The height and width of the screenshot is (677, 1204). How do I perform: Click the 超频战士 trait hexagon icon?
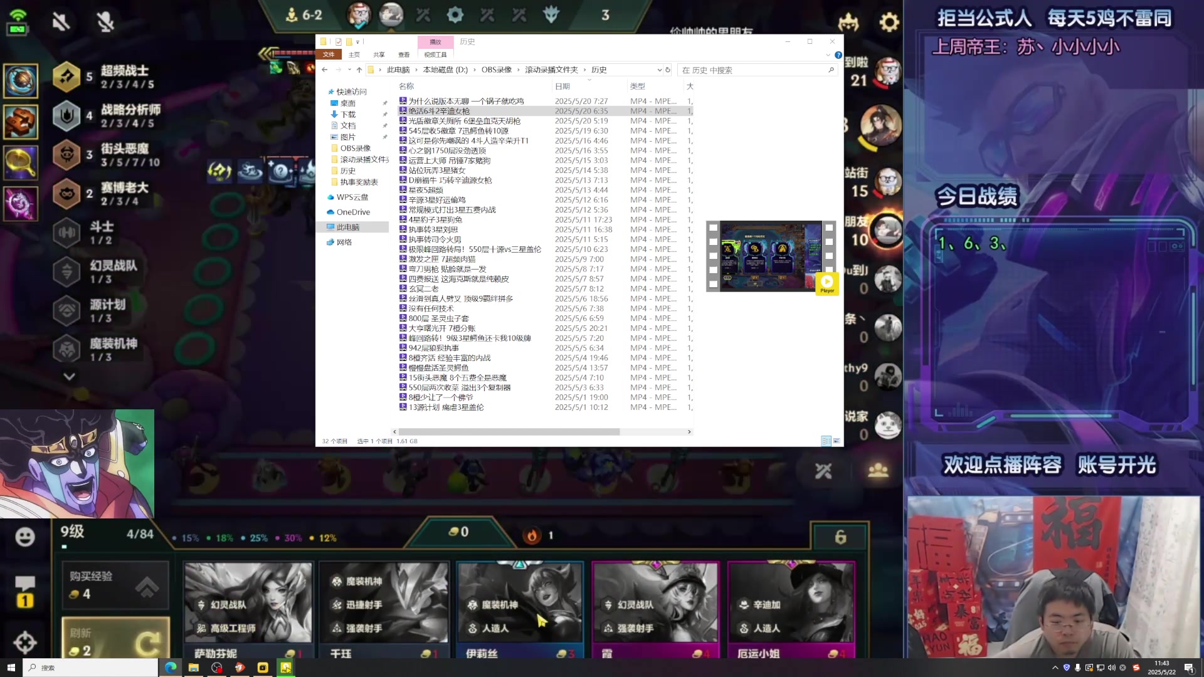[x=66, y=76]
